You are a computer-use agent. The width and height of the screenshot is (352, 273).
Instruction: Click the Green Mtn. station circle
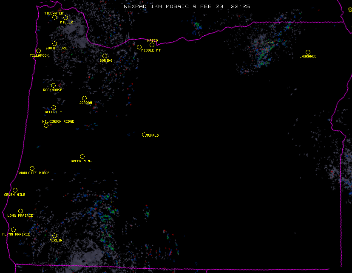click(82, 156)
